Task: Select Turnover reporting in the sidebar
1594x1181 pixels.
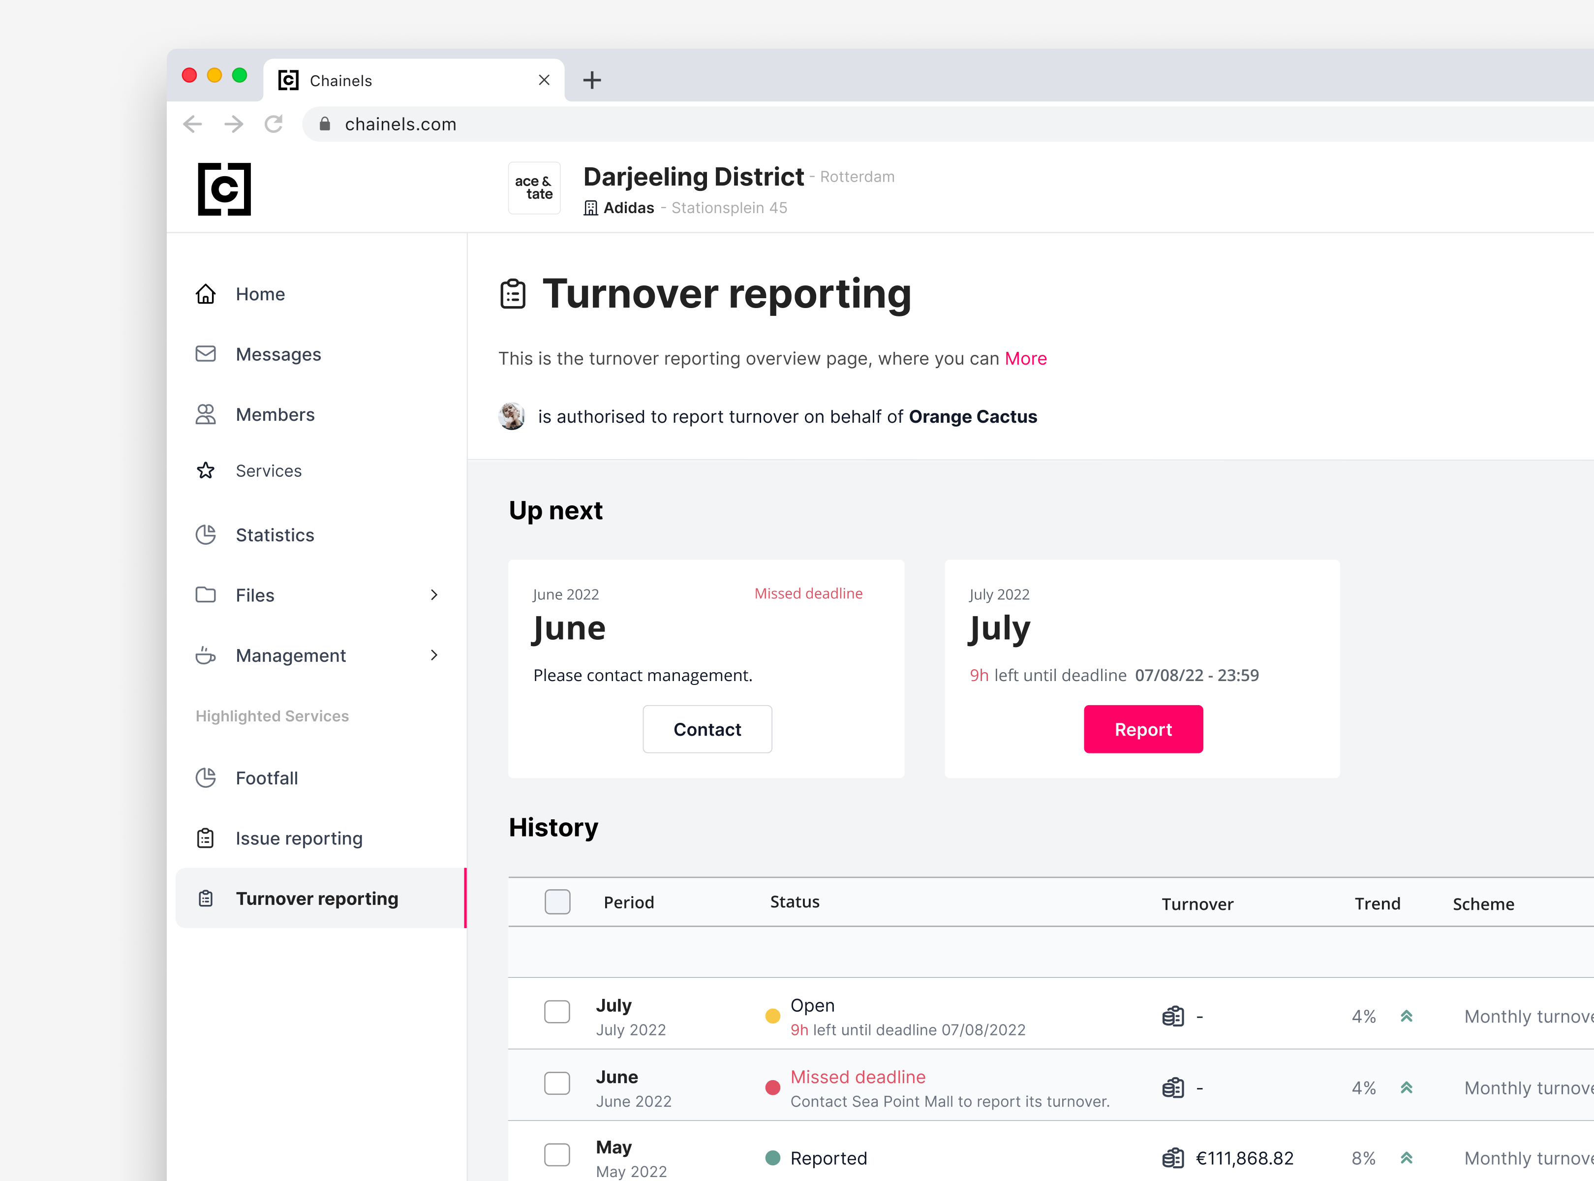Action: pyautogui.click(x=321, y=898)
